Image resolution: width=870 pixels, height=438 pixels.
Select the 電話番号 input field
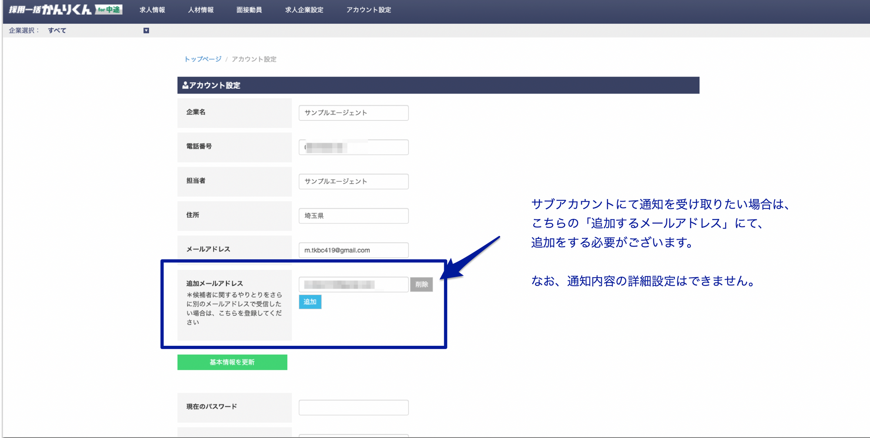tap(353, 147)
